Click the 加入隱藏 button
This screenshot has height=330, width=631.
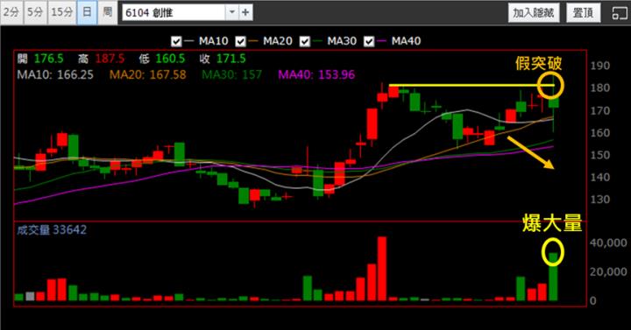pos(533,13)
